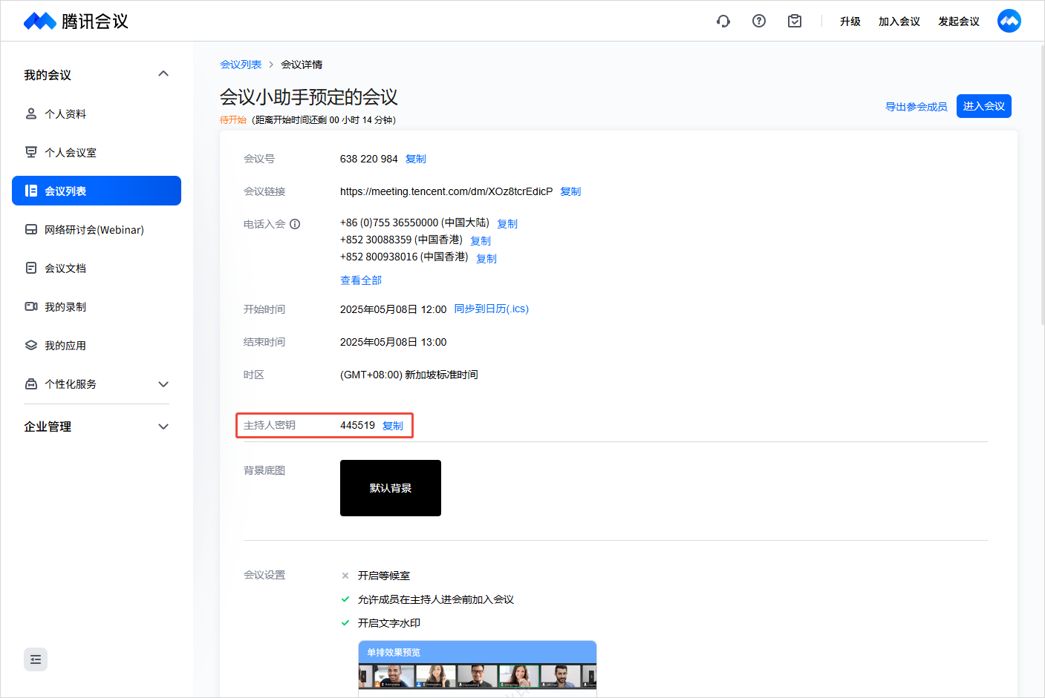Open 我的应用 menu item

[x=97, y=345]
